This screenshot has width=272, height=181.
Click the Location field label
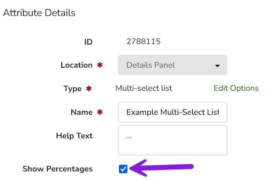tap(76, 65)
